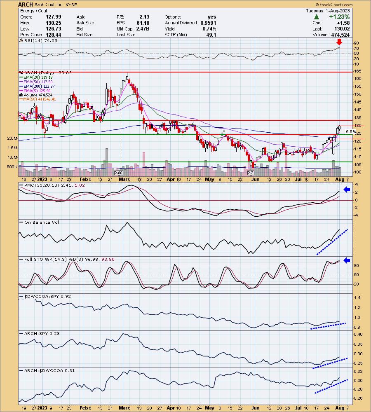The image size is (371, 412).
Task: Click the +1.23% percent change
Action: (339, 17)
